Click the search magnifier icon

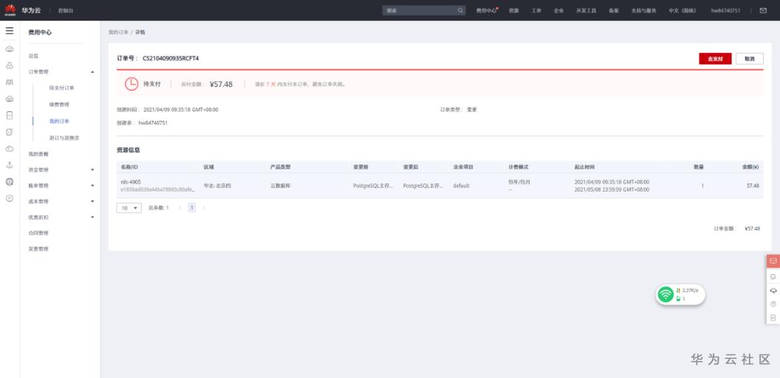(x=460, y=10)
